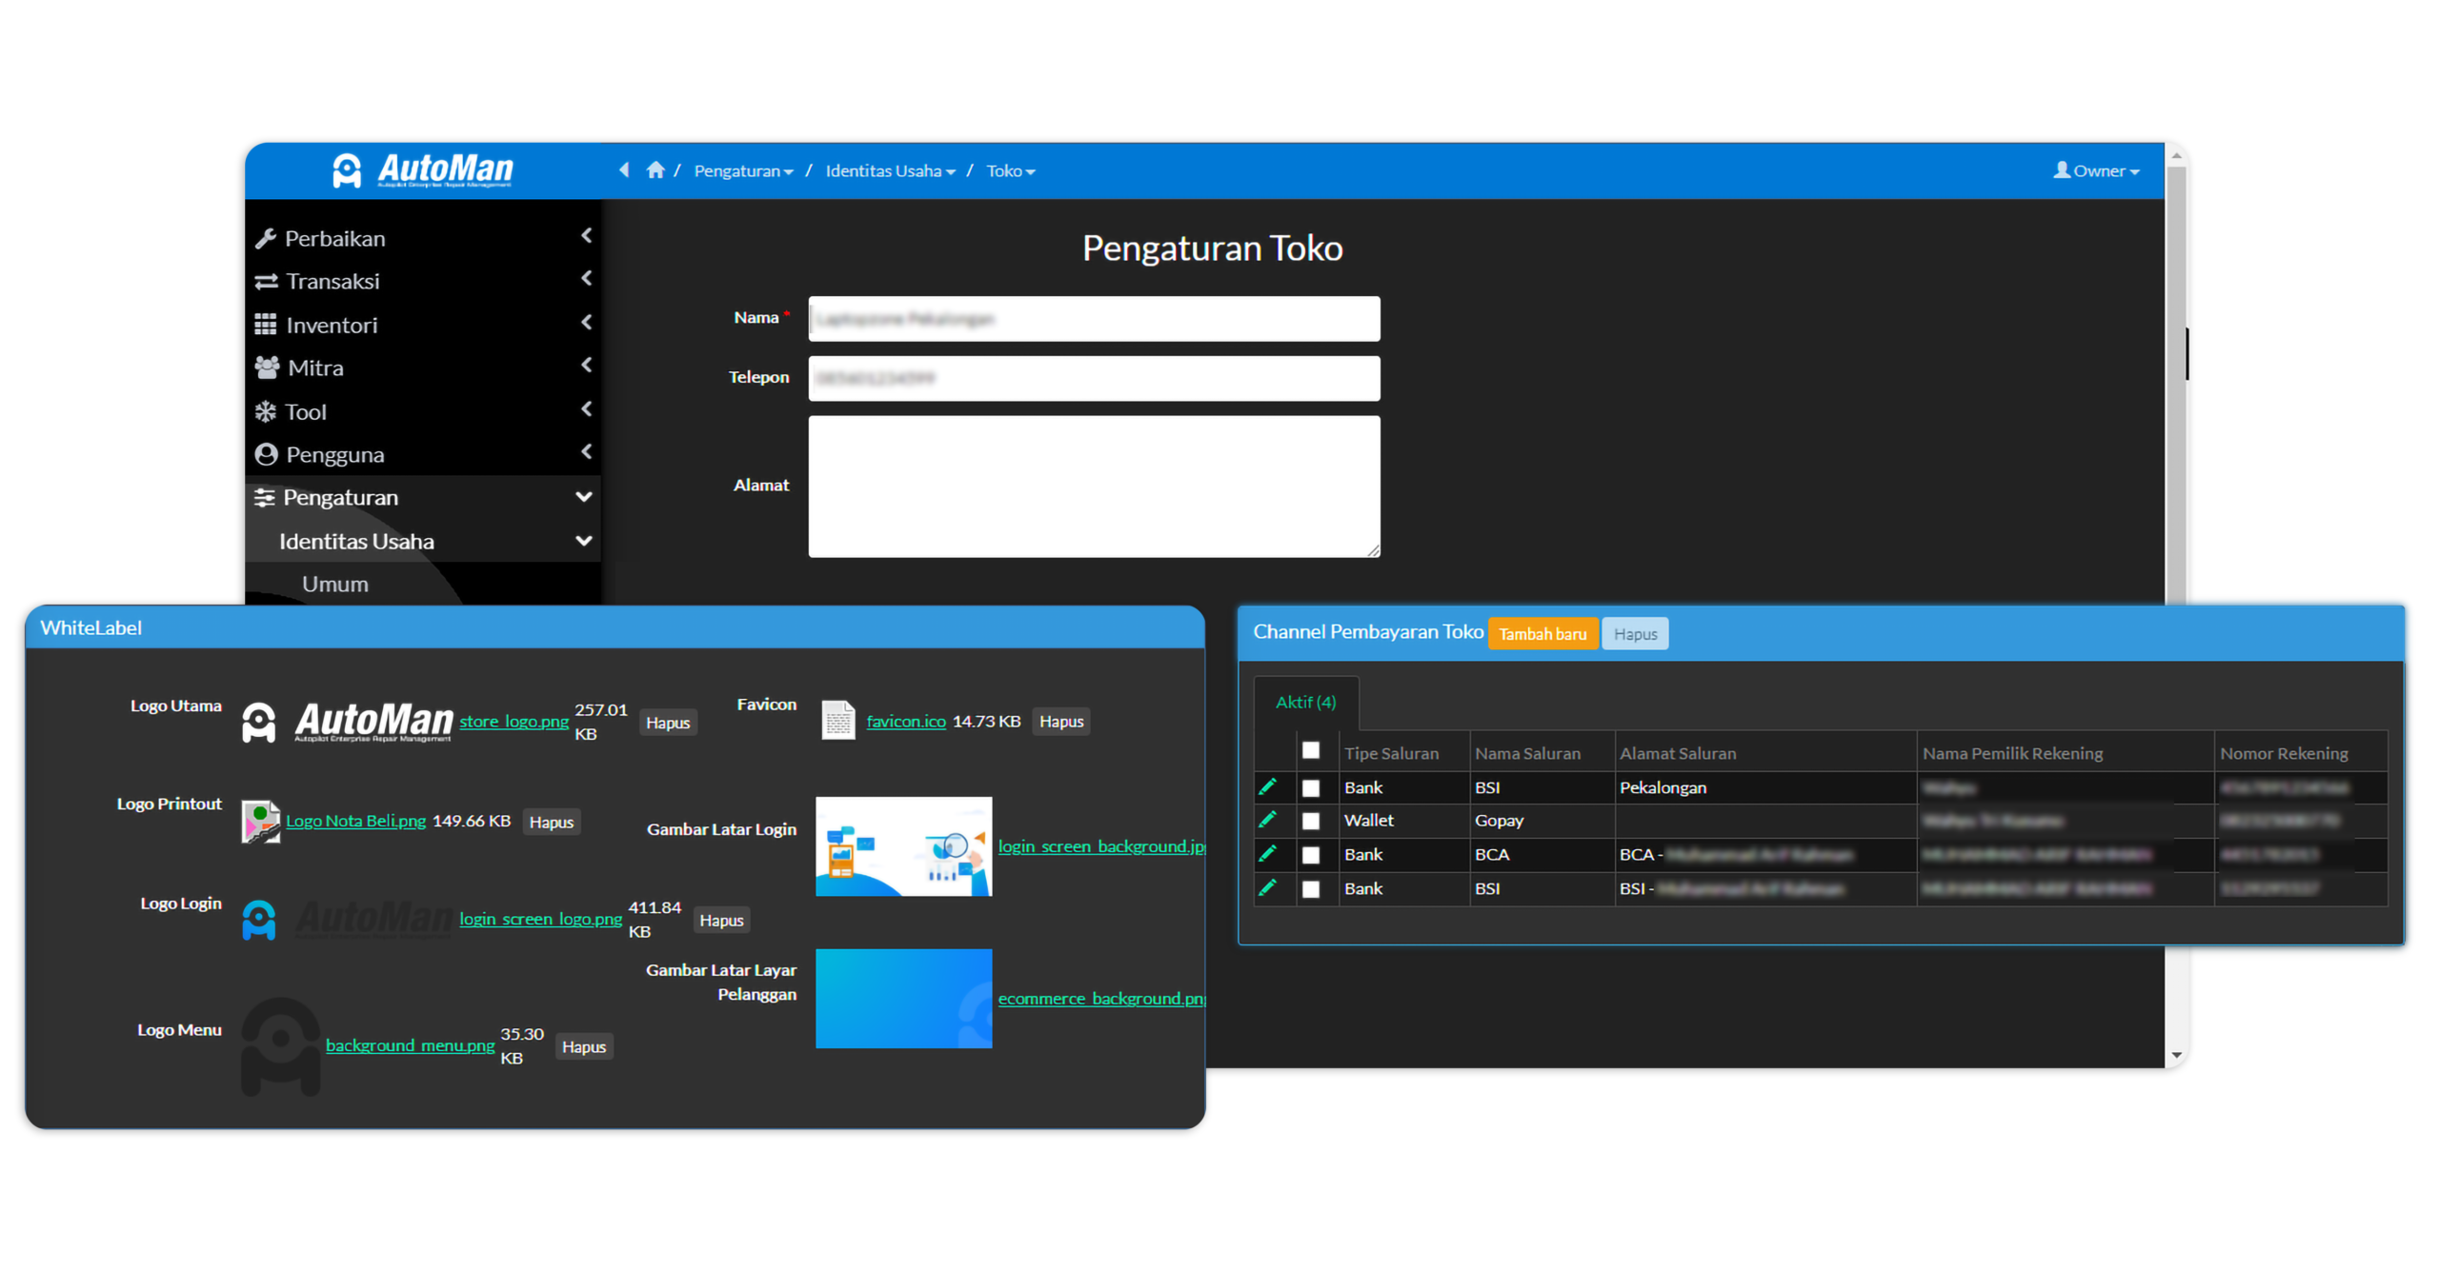Screen dimensions: 2439x1272
Task: Select the Umum menu item
Action: (x=334, y=584)
